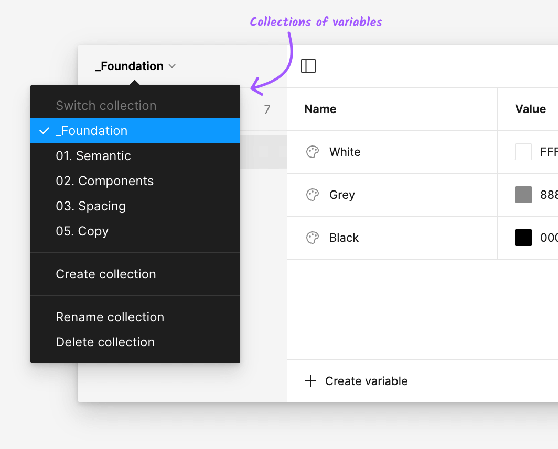Click the palette icon beside Black

(x=312, y=238)
